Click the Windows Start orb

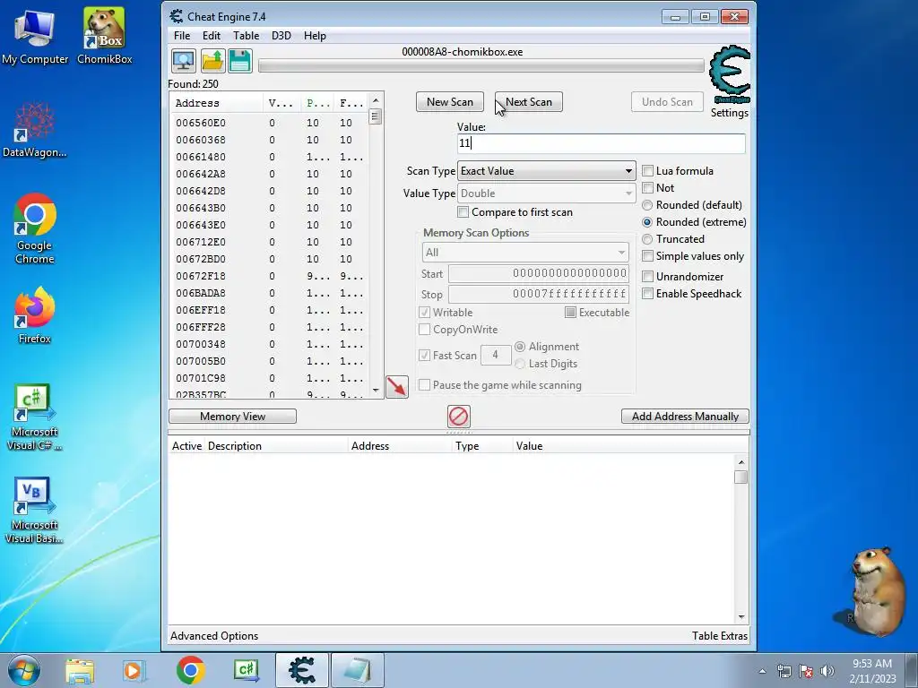(x=24, y=670)
